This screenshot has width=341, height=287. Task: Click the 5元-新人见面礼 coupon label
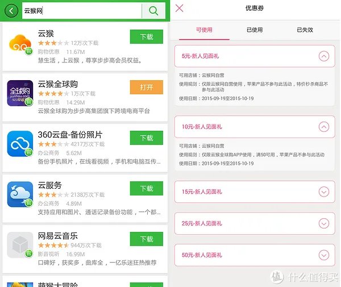coord(200,56)
